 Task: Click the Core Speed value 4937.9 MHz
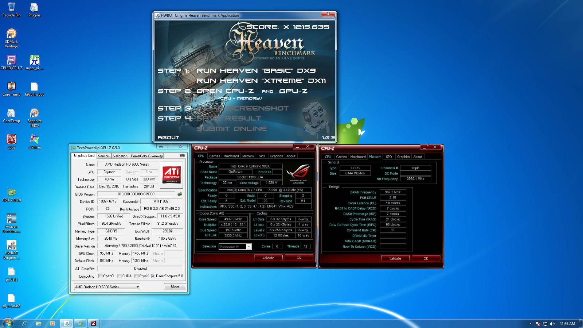pos(233,219)
